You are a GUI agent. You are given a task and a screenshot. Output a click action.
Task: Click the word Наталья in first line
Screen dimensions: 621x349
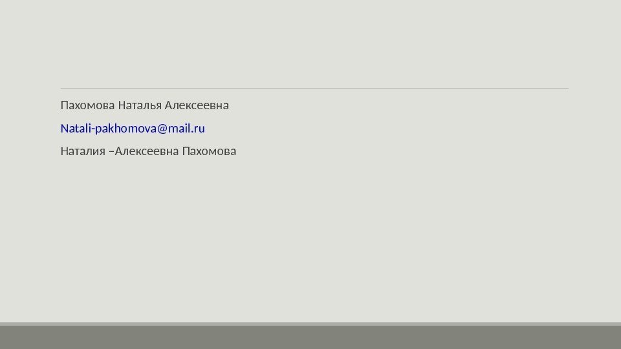pos(140,105)
